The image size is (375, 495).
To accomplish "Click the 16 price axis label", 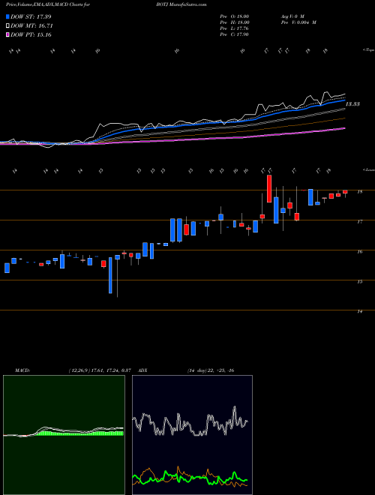I will (x=359, y=251).
